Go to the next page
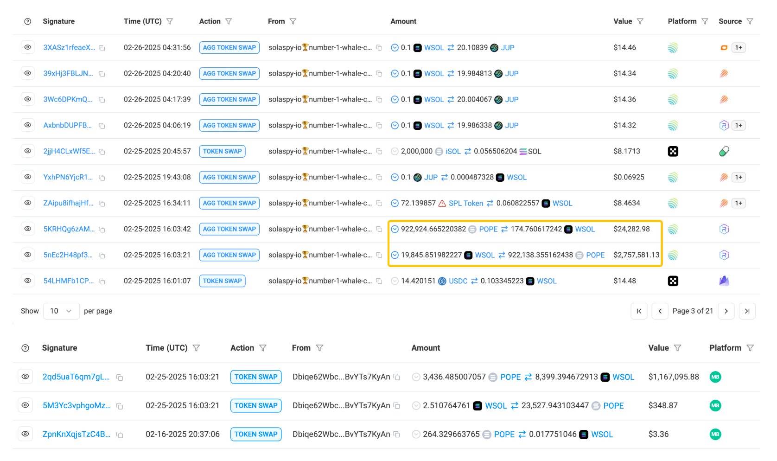Image resolution: width=777 pixels, height=461 pixels. point(726,311)
